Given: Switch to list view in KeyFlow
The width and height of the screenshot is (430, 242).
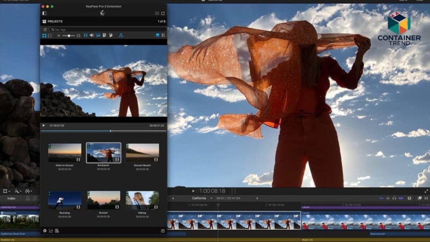Looking at the screenshot, I should (x=50, y=35).
